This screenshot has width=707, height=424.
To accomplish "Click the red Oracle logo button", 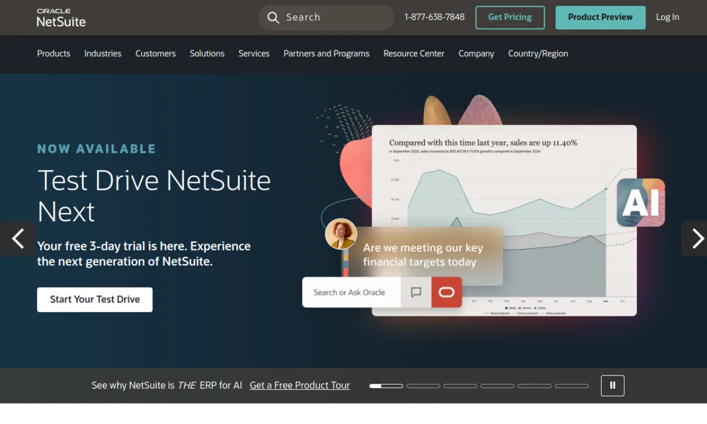I will (x=446, y=292).
